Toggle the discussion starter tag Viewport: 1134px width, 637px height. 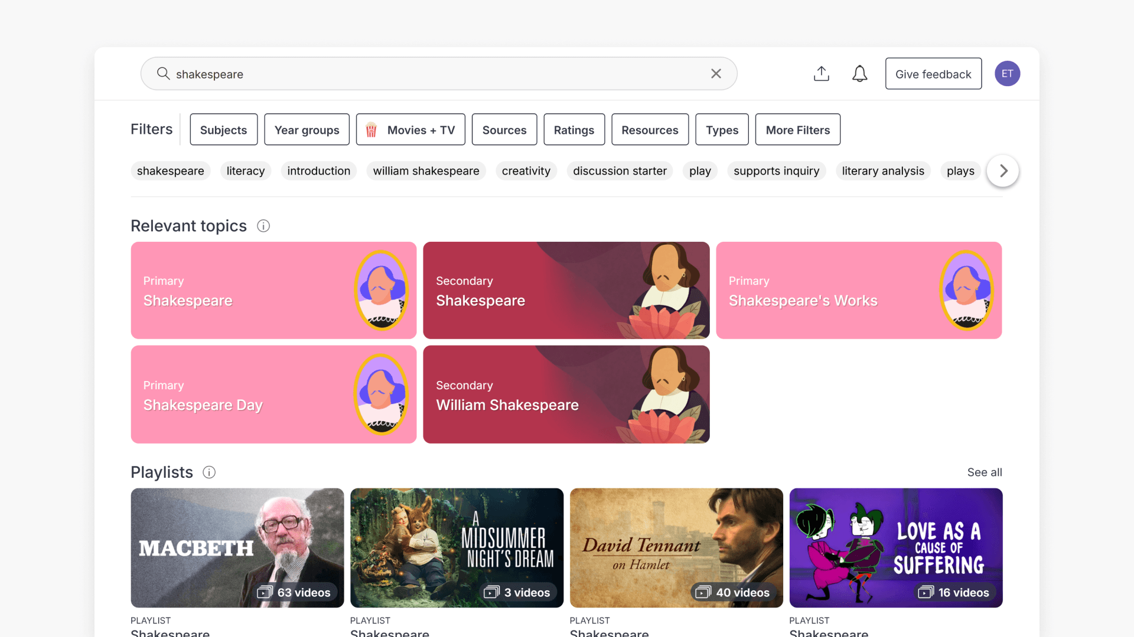[620, 171]
